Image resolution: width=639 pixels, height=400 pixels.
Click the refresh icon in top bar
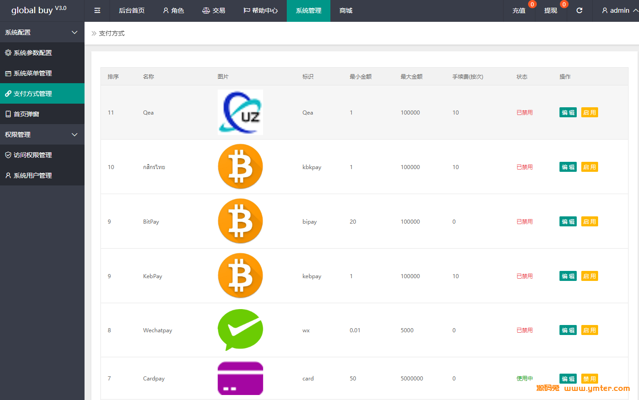[x=579, y=10]
